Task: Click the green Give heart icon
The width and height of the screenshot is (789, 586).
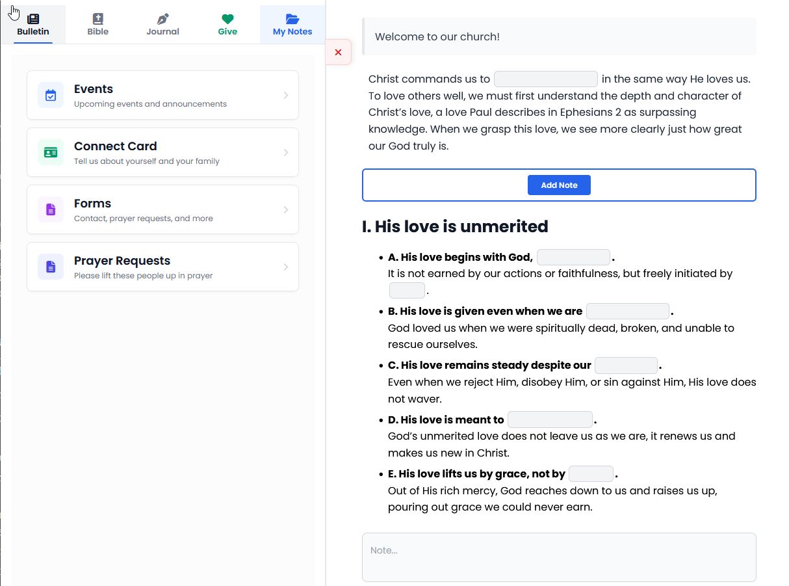Action: (227, 19)
